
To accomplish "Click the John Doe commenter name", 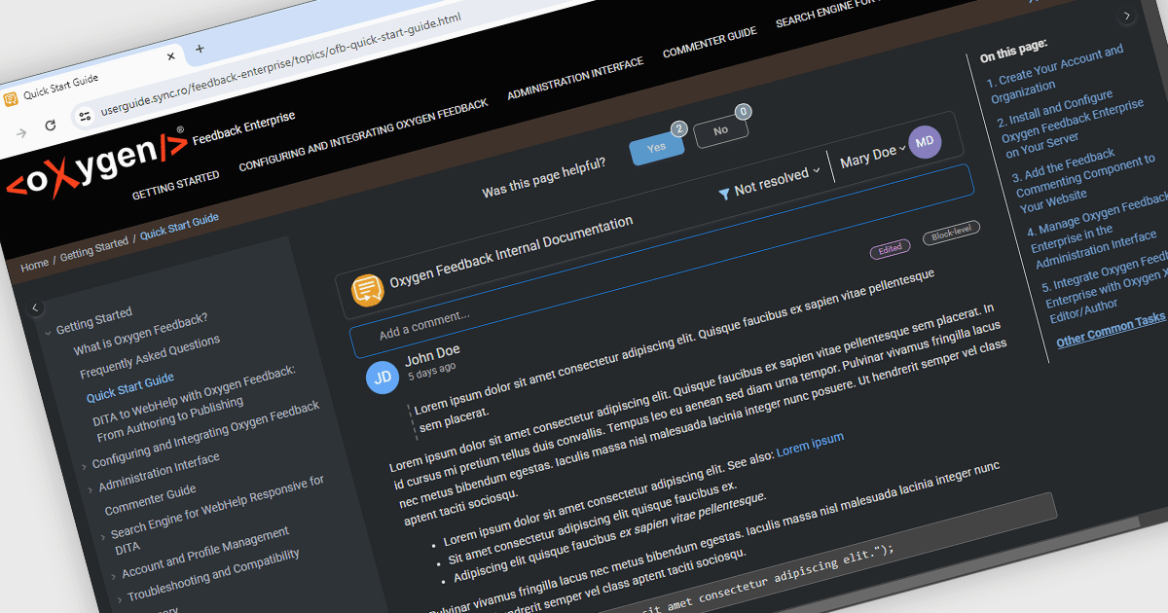I will (432, 355).
